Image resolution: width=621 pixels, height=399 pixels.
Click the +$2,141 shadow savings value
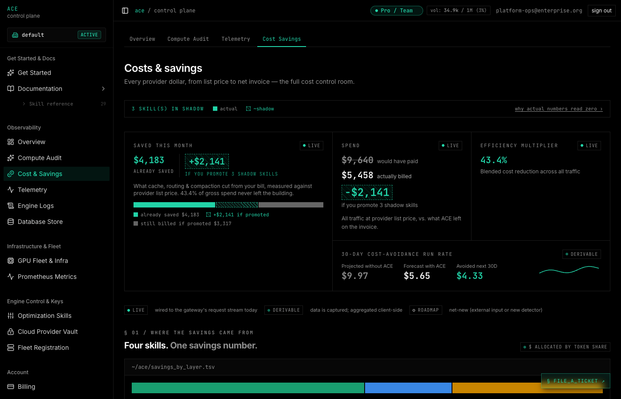coord(207,161)
